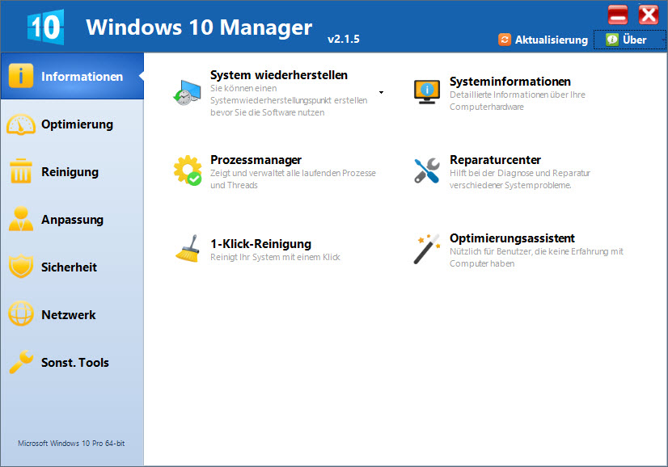Click description 'Detaillierte Informationen über Ihre Computerhardware'

(x=518, y=100)
